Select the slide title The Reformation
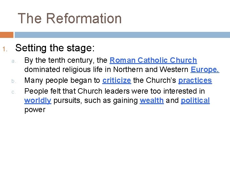The height and width of the screenshot is (172, 230). [x=70, y=18]
